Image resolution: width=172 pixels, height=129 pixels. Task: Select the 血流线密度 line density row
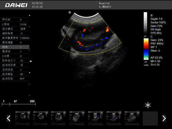15,65
